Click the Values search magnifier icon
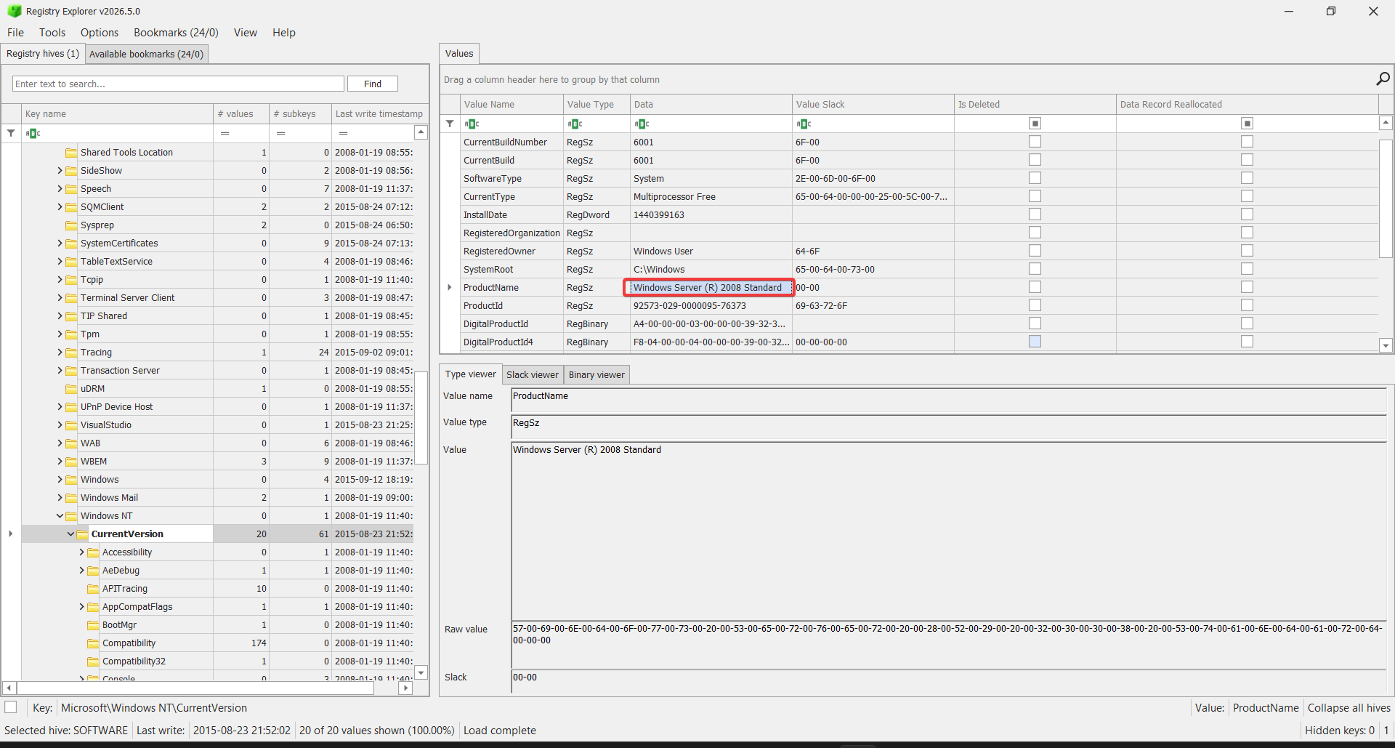1395x748 pixels. (x=1383, y=79)
